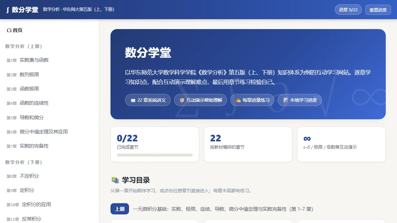This screenshot has height=223, width=397.
Task: Click the compass icon in 互动演示帮助理解
Action: click(x=182, y=100)
